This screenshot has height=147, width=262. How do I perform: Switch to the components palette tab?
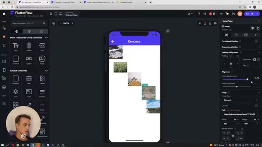point(29,31)
